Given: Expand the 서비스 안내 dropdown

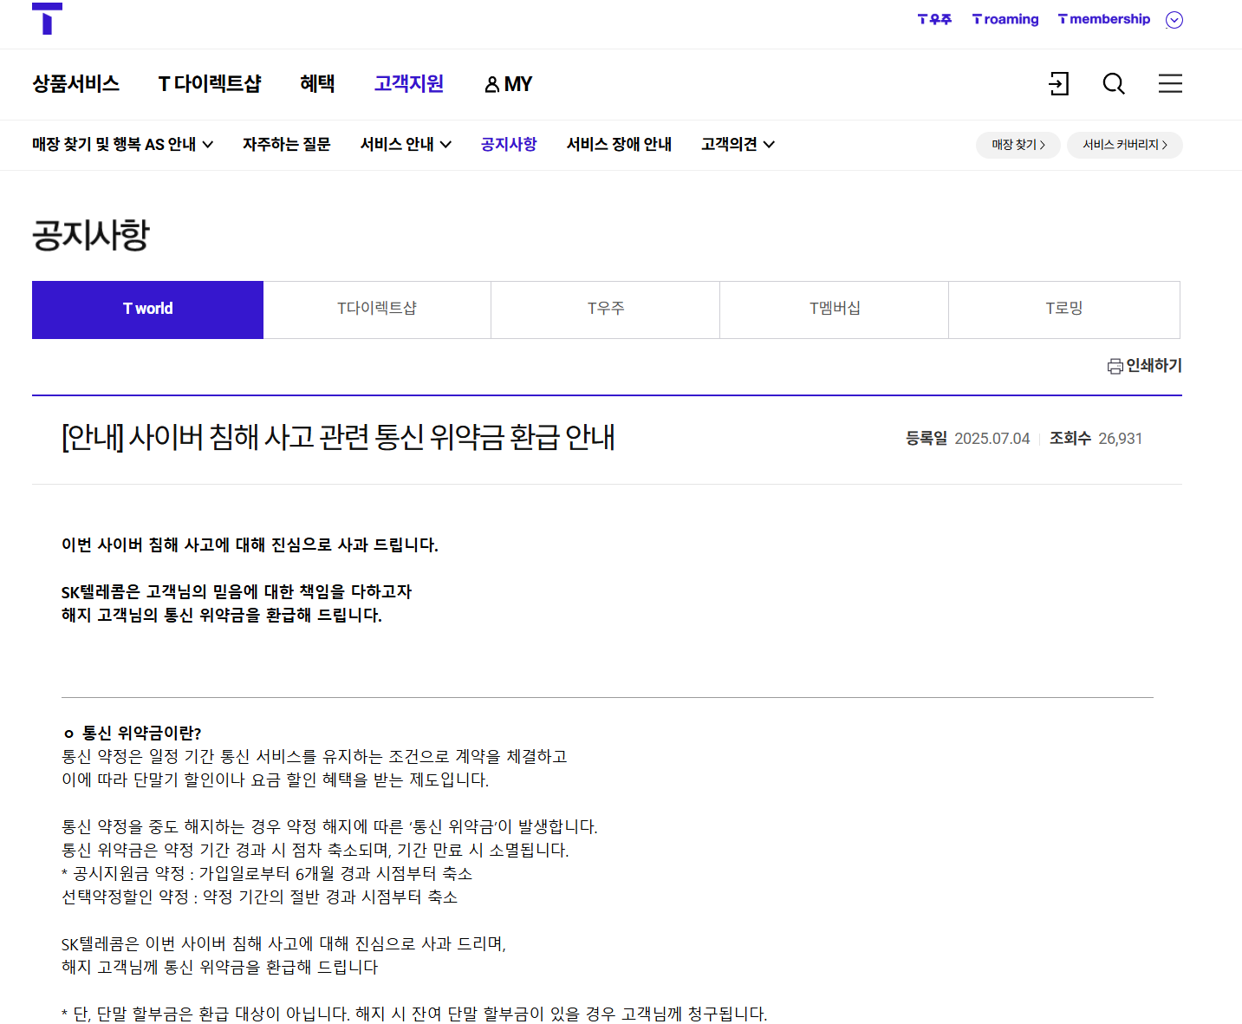Looking at the screenshot, I should click(406, 144).
